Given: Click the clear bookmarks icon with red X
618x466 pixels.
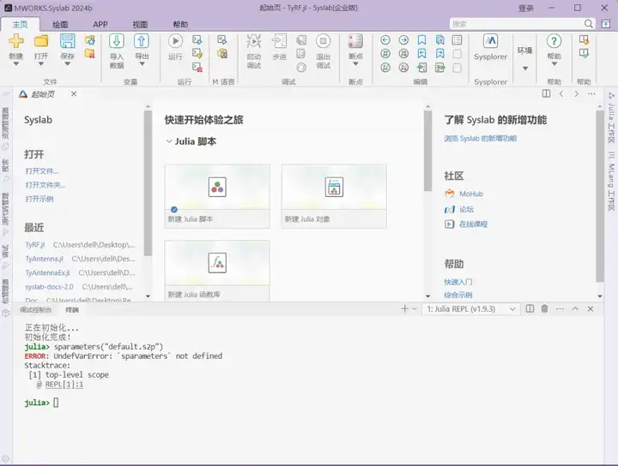Looking at the screenshot, I should (x=439, y=39).
